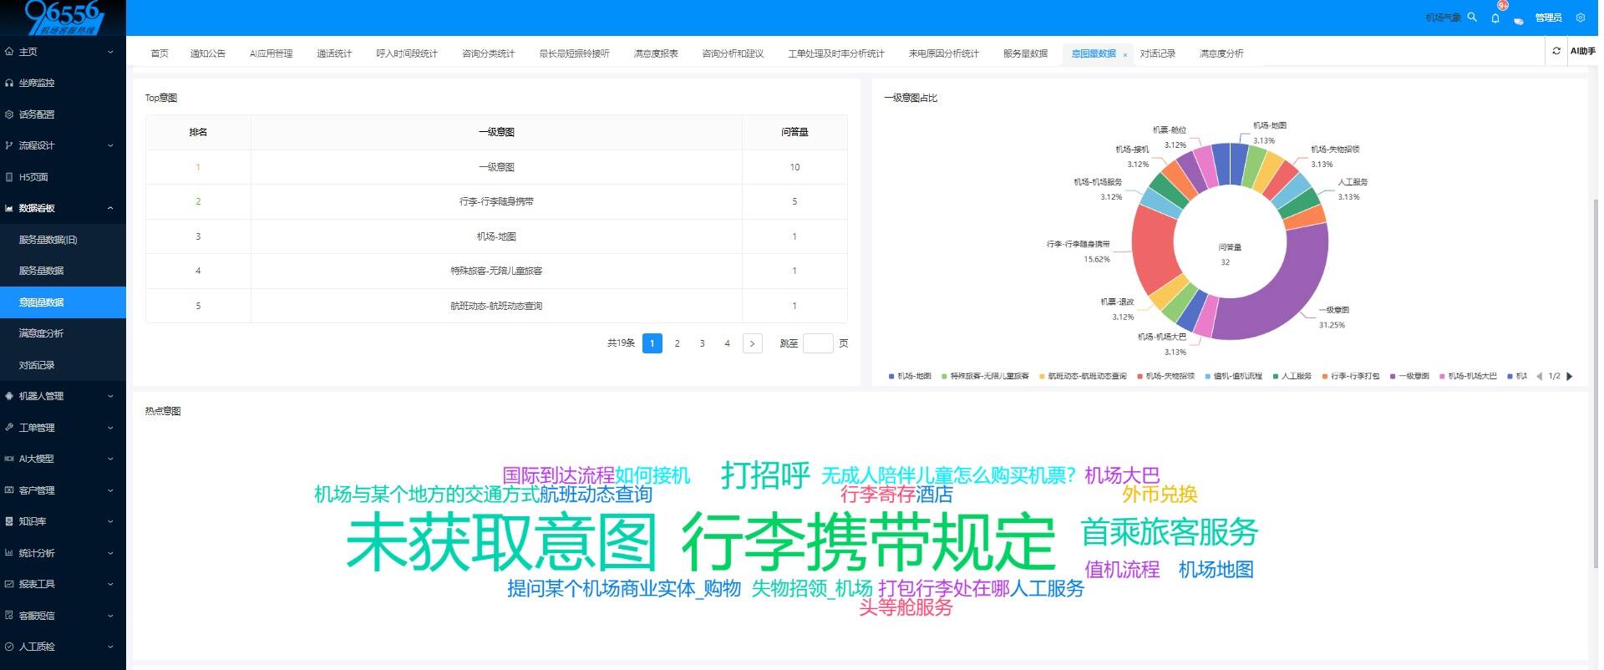Expand the 机器人管理 menu chevron
Viewport: 1604px width, 670px height.
pyautogui.click(x=110, y=396)
